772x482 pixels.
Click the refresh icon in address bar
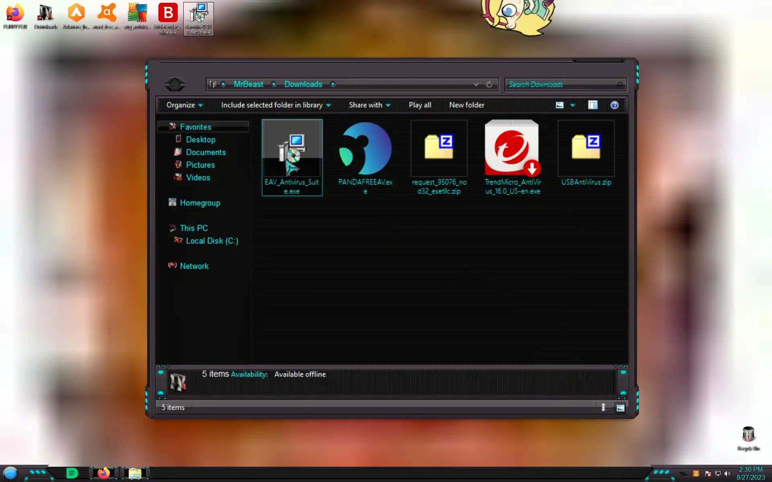(489, 84)
